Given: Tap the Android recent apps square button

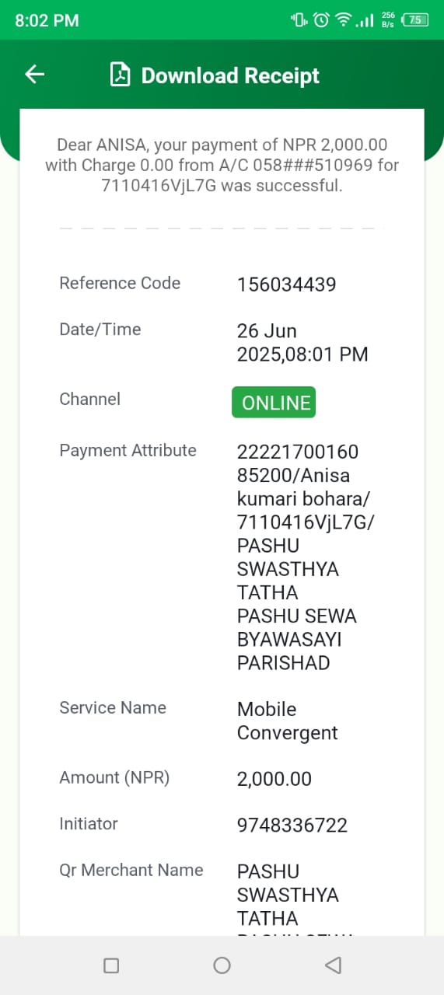Looking at the screenshot, I should coord(111,965).
